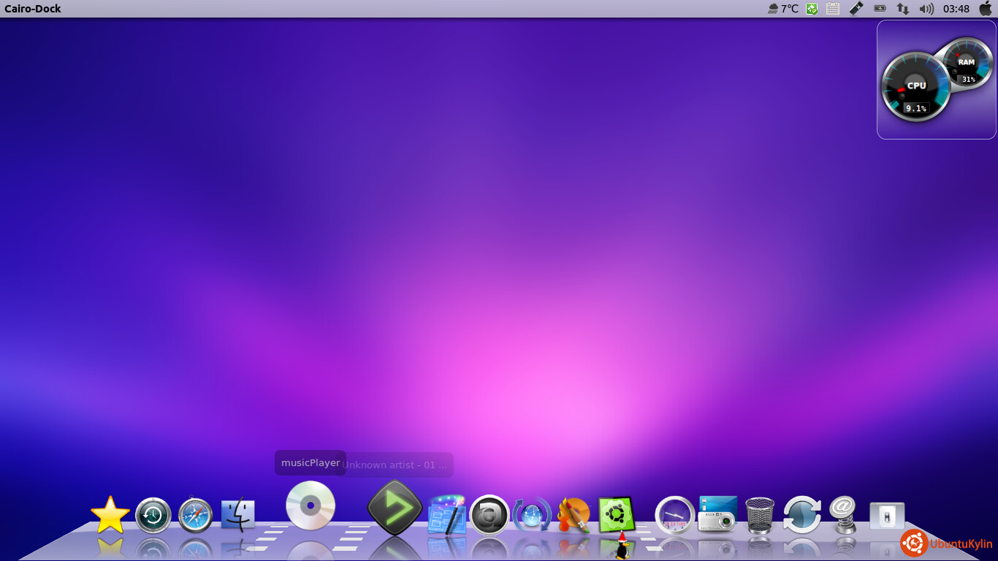Screen dimensions: 998x561
Task: Open the Apple logo session menu
Action: (986, 9)
